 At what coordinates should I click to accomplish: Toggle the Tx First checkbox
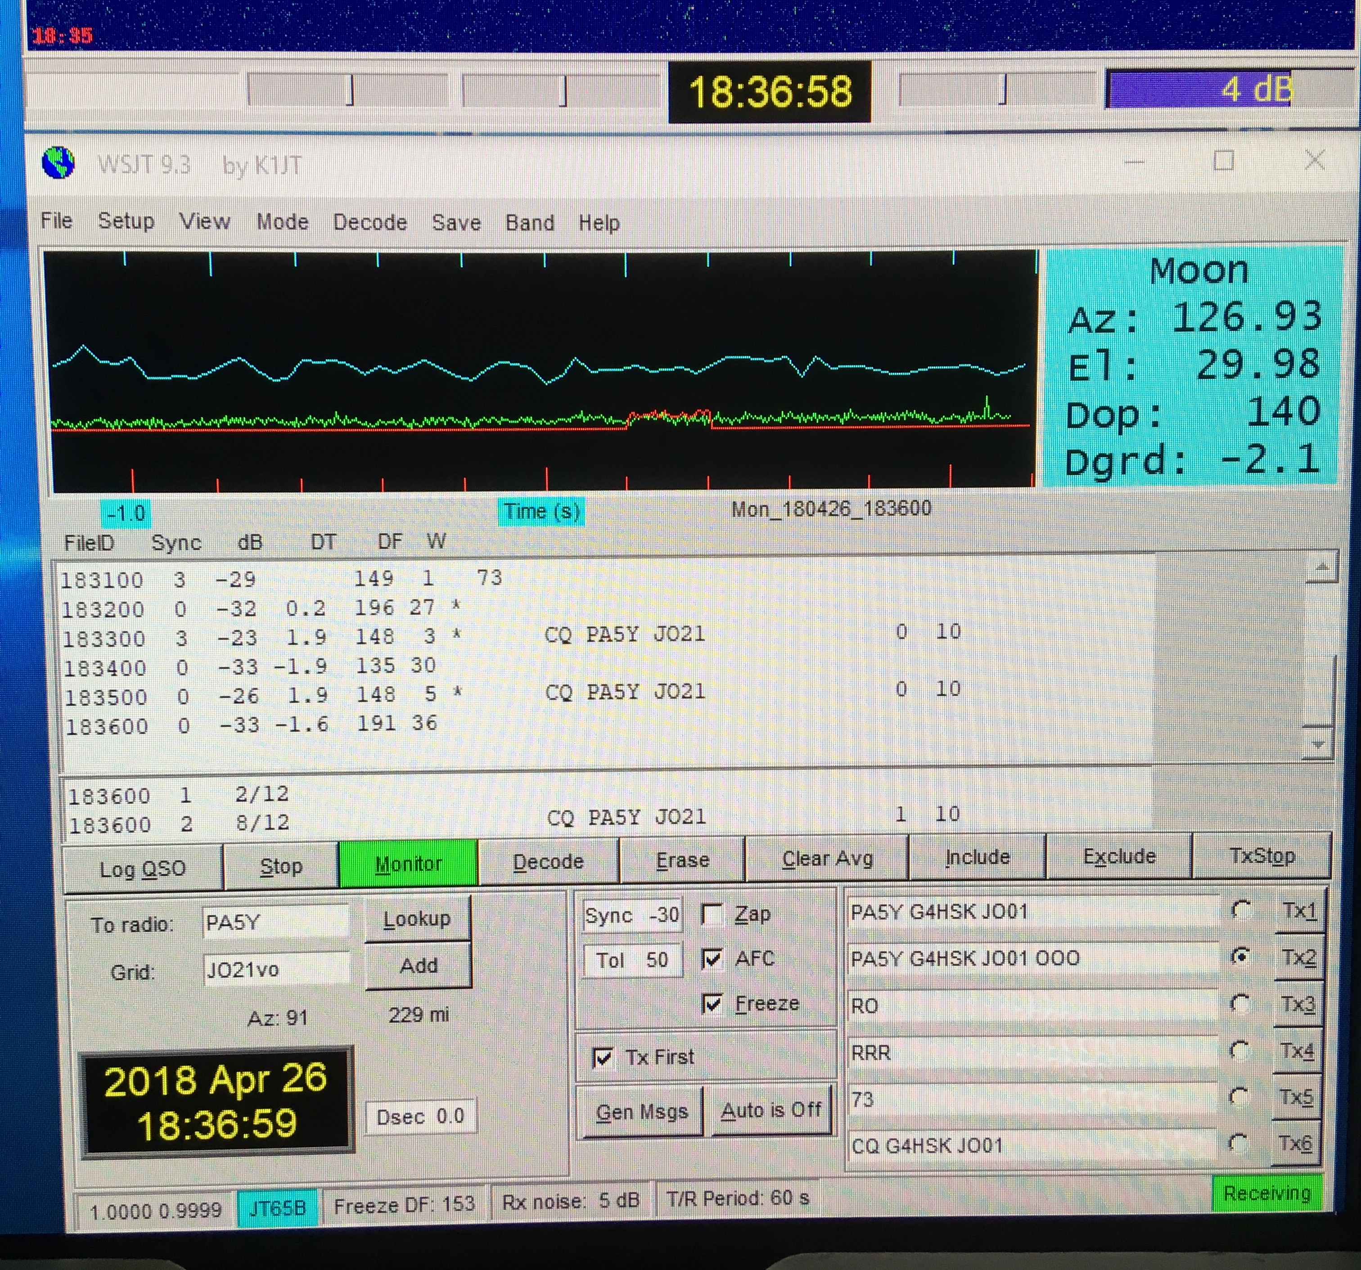point(603,1058)
